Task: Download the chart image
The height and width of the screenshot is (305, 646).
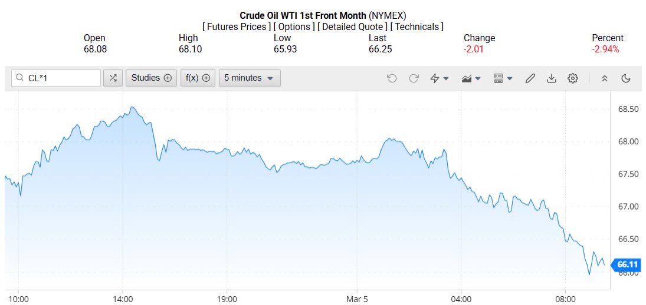Action: click(x=552, y=78)
